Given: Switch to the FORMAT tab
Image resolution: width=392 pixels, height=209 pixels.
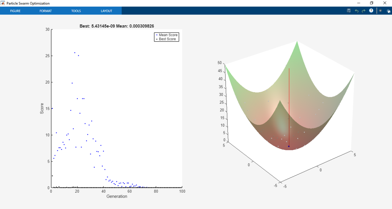Looking at the screenshot, I should (x=45, y=11).
